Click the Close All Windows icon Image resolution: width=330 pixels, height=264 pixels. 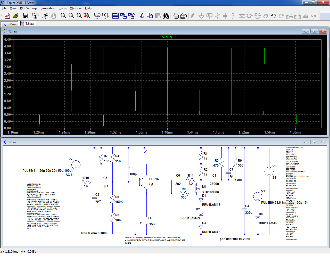tap(131, 16)
